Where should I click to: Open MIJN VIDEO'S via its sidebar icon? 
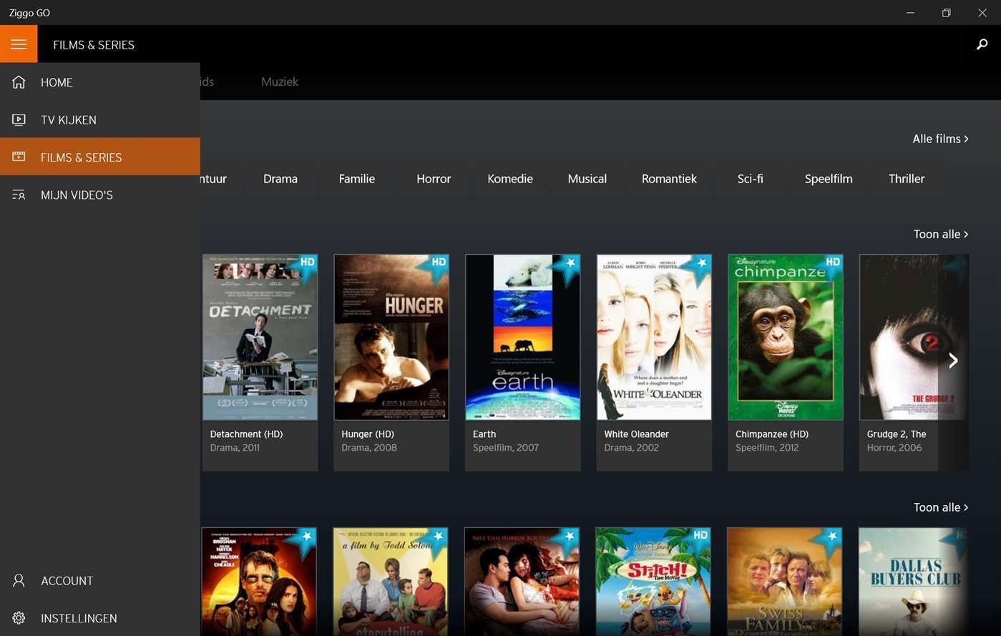pyautogui.click(x=18, y=194)
